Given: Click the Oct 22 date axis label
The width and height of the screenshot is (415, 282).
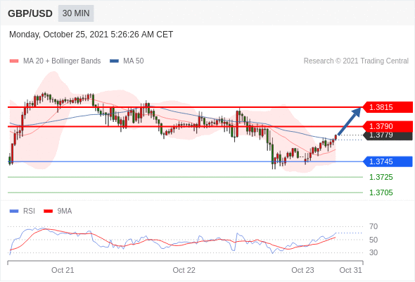Looking at the screenshot, I should coord(184,270).
